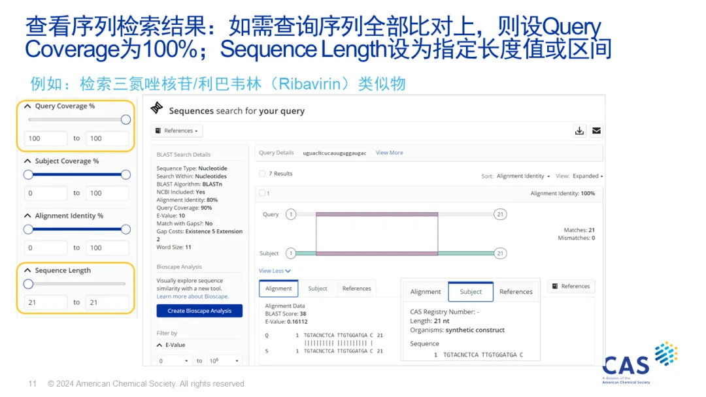The width and height of the screenshot is (706, 397).
Task: Click Subject Coverage slider right handle
Action: (126, 174)
